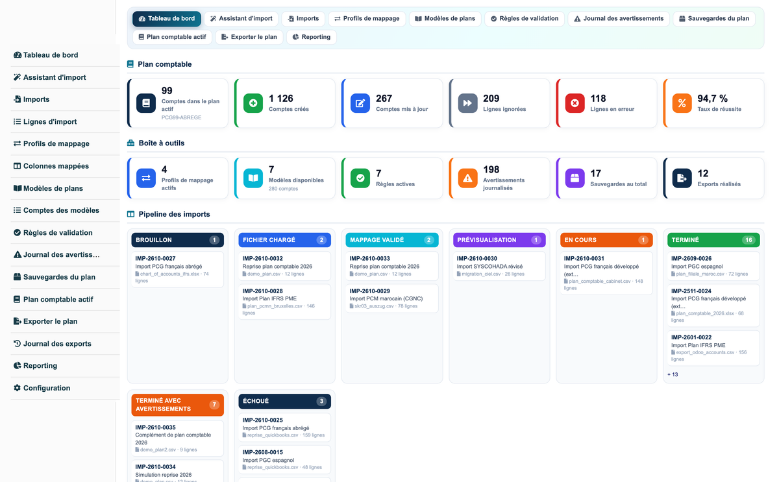The image size is (779, 482).
Task: Click the arrows icon for Profils de mappage actifs
Action: [x=146, y=178]
